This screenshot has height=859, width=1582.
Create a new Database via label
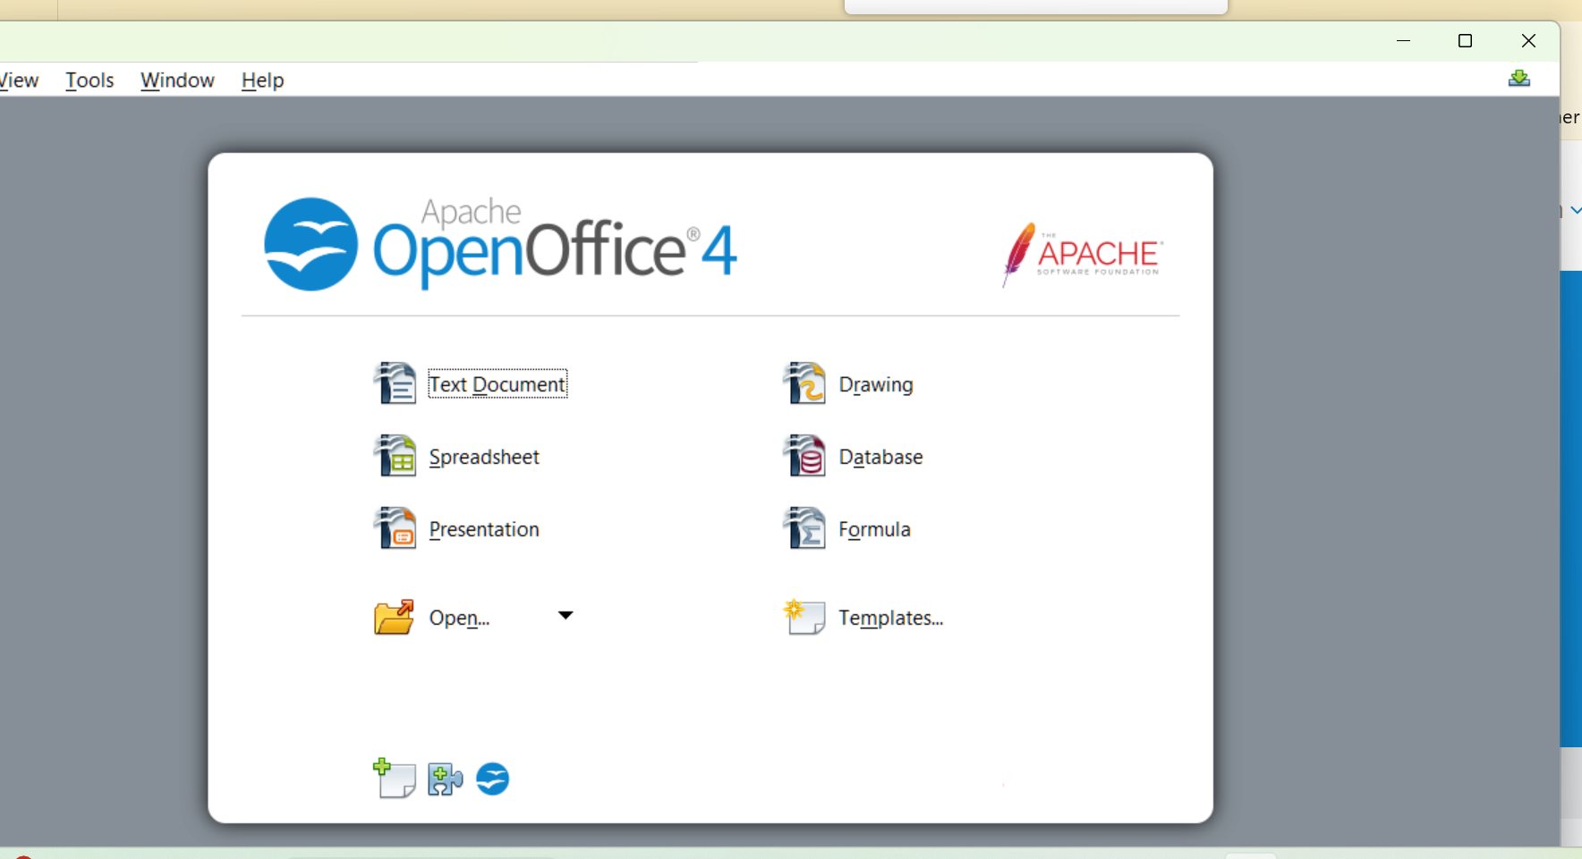click(880, 457)
